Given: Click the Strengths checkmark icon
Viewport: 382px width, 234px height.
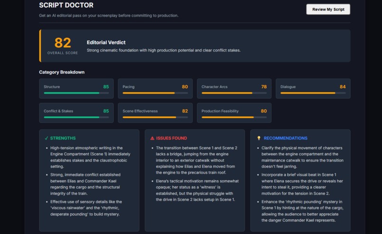Looking at the screenshot, I should click(x=46, y=138).
